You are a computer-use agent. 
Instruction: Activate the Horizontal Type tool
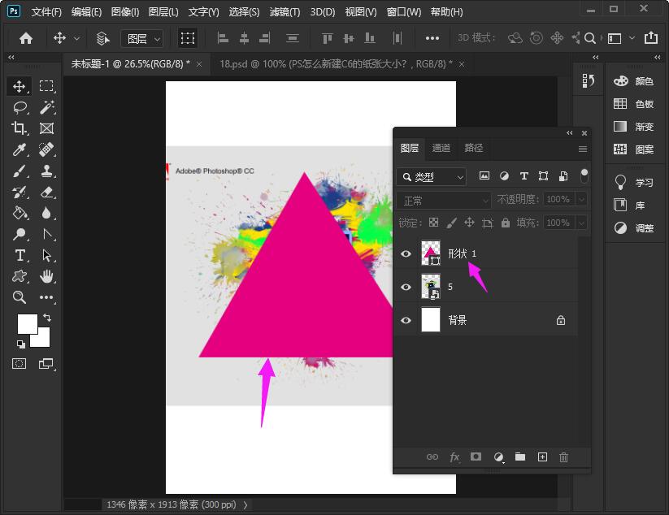[x=20, y=255]
